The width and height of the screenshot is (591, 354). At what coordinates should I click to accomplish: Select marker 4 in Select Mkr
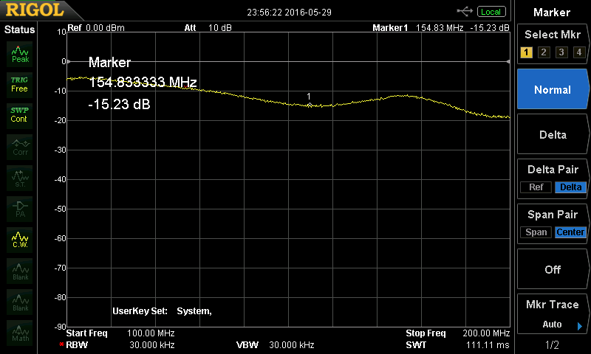(578, 52)
